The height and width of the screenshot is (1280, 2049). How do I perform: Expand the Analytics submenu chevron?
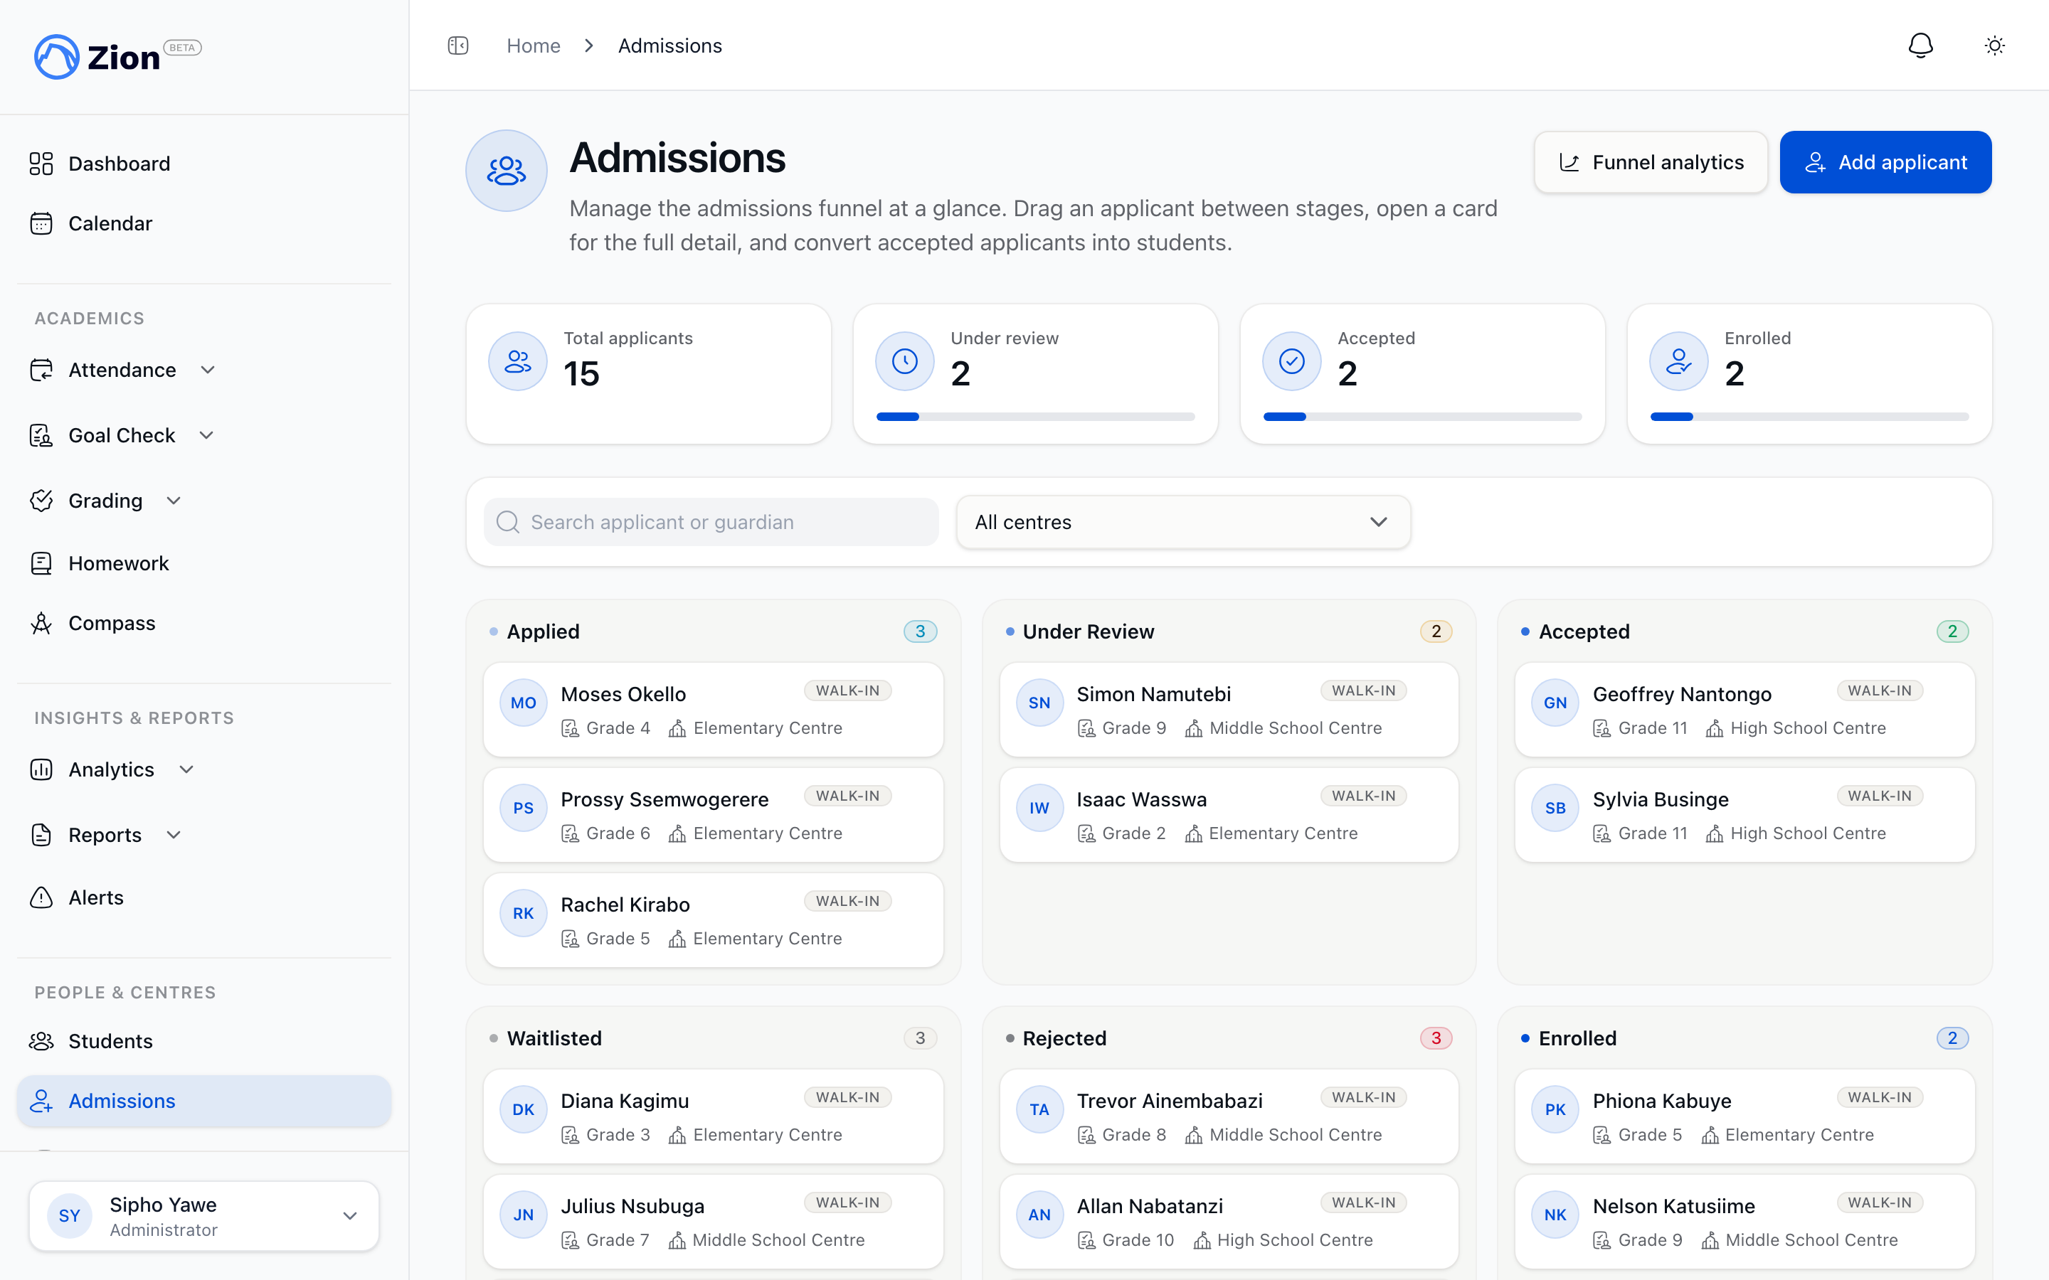186,769
